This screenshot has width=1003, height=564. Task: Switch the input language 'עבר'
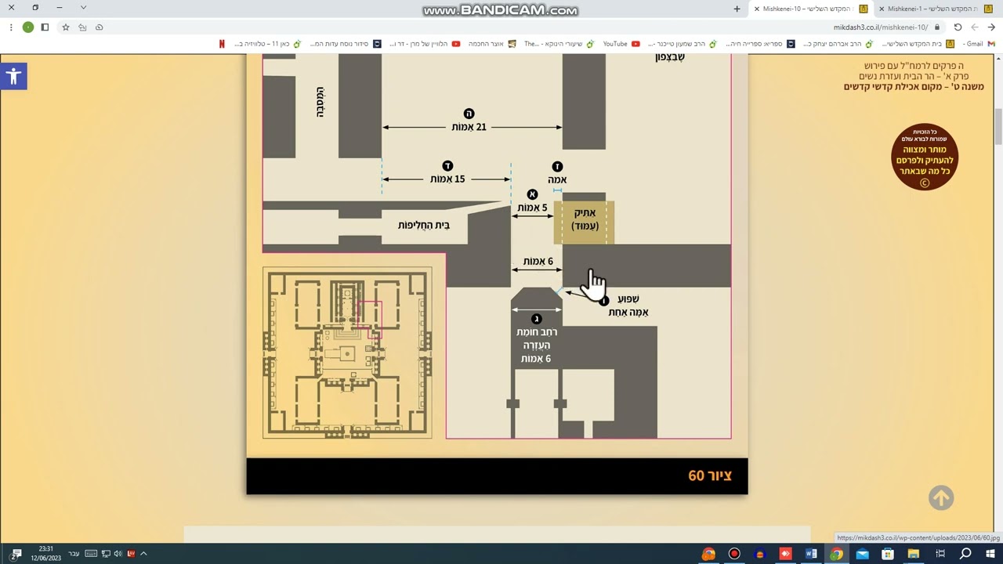point(74,554)
